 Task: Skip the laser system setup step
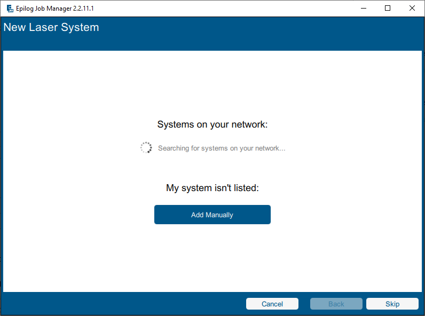click(392, 304)
